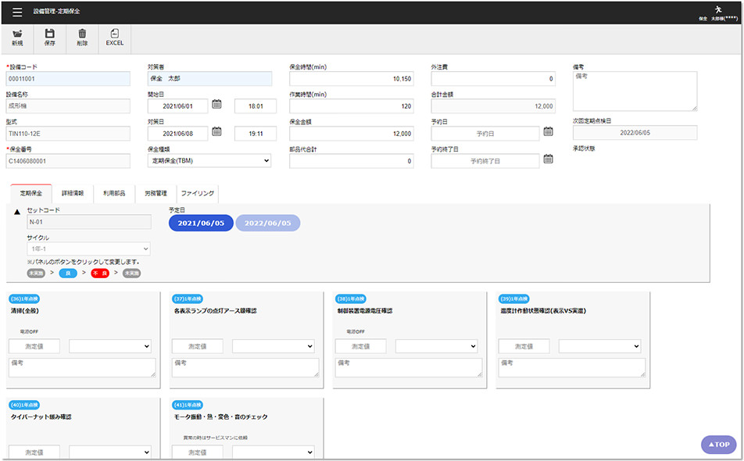Screen dimensions: 744x461
Task: Open calendar icon for 対策日
Action: 216,132
